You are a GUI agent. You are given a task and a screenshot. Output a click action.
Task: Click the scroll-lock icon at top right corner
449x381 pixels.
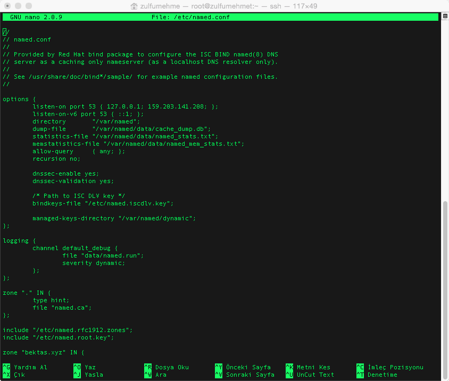(445, 16)
